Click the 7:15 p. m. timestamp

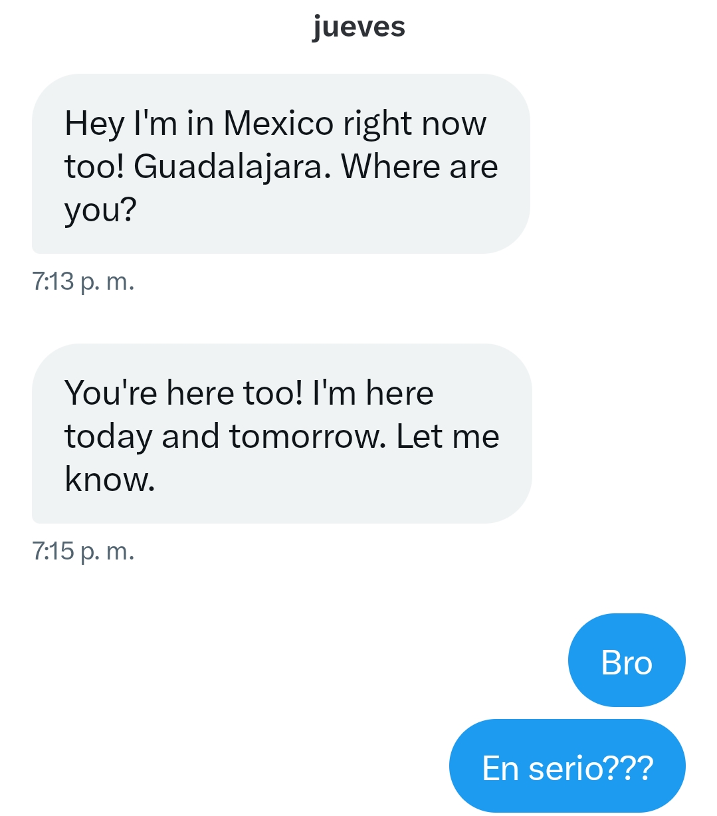pos(83,551)
